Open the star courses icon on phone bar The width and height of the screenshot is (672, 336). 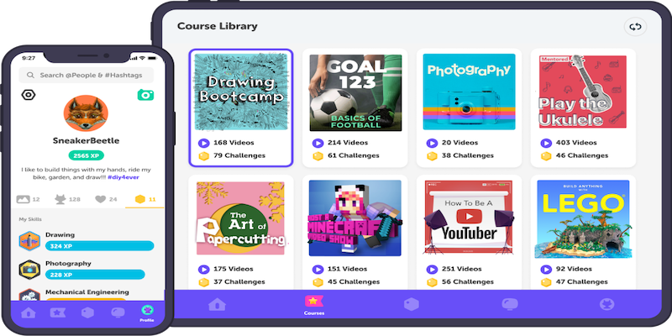(58, 312)
